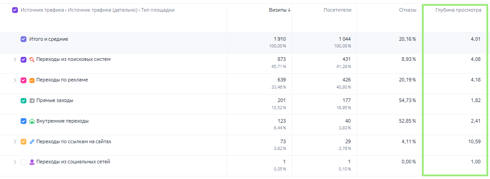Click the direct visits arrow icon
Viewport: 490px width, 179px height.
32,101
